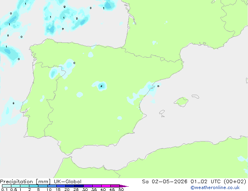Viewport: 248px width, 191px height.
Task: Click the '40' legend scale label
Action: pyautogui.click(x=103, y=189)
